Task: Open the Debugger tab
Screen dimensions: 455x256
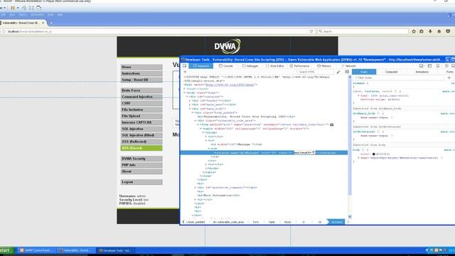Action: tap(250, 66)
